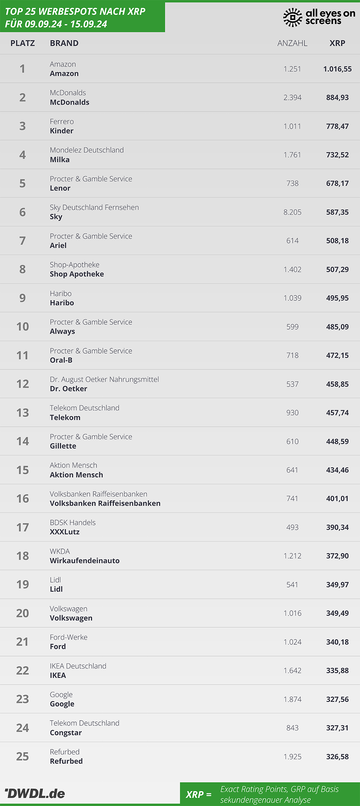Image resolution: width=360 pixels, height=806 pixels.
Task: Click the Kinder brand entry
Action: point(62,131)
